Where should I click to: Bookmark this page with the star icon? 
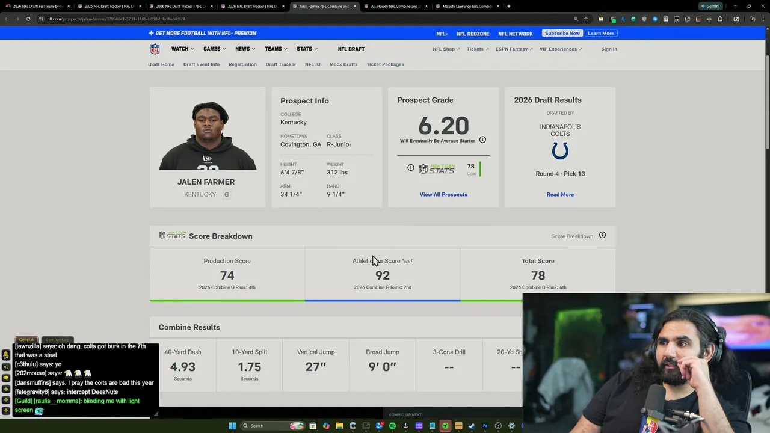pyautogui.click(x=586, y=19)
